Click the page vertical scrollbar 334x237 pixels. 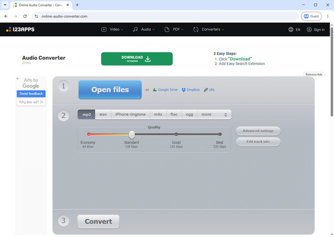[332, 72]
